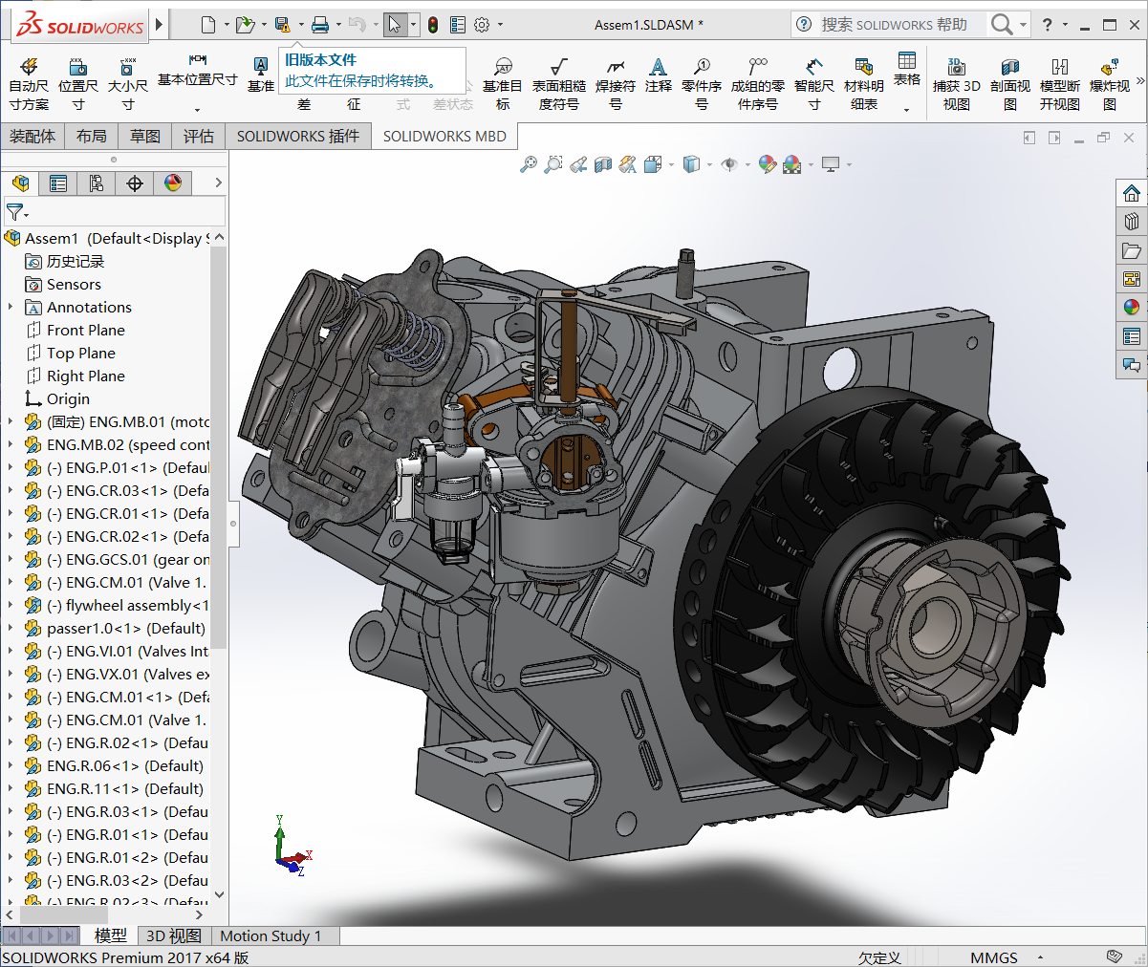Expand passer1.0<1> component node

pos(11,628)
